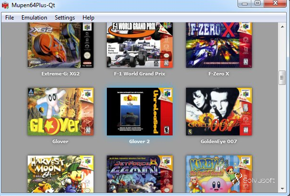Select the first Glover game cover
The width and height of the screenshot is (290, 196).
(61, 112)
